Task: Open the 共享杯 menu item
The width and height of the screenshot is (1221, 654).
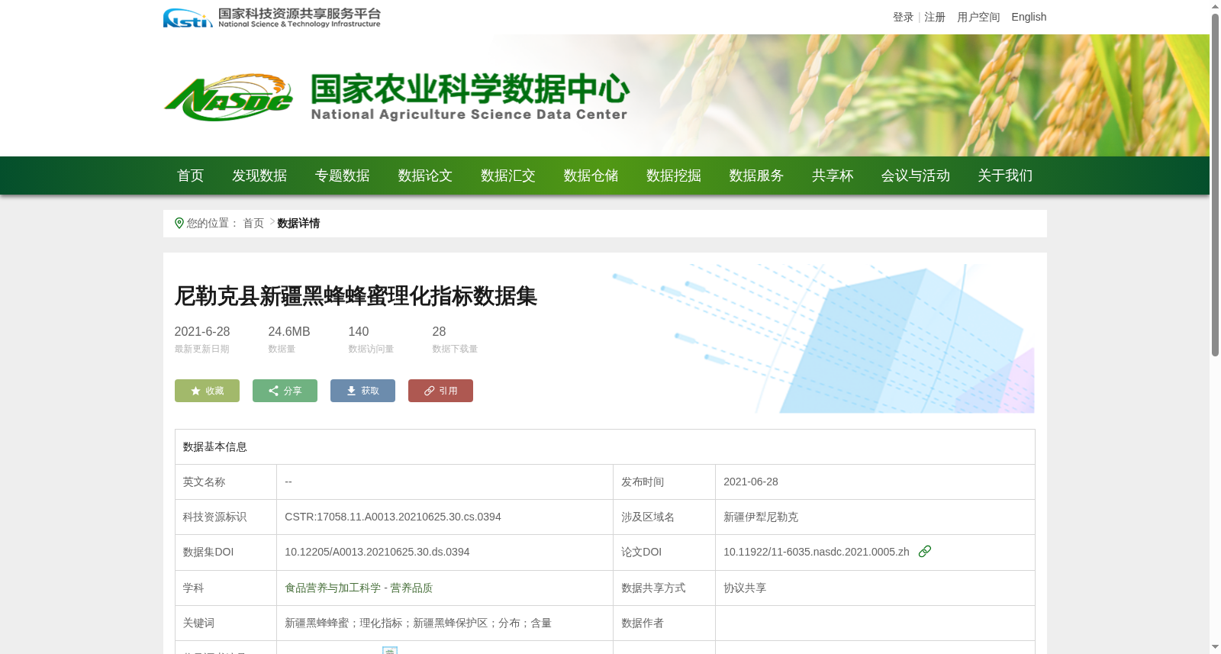Action: [833, 176]
